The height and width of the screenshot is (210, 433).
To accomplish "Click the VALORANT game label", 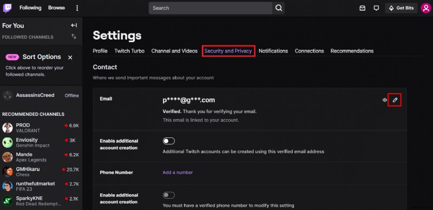I will [28, 130].
